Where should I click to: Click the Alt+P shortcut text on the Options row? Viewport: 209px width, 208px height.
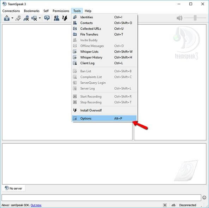click(x=118, y=118)
